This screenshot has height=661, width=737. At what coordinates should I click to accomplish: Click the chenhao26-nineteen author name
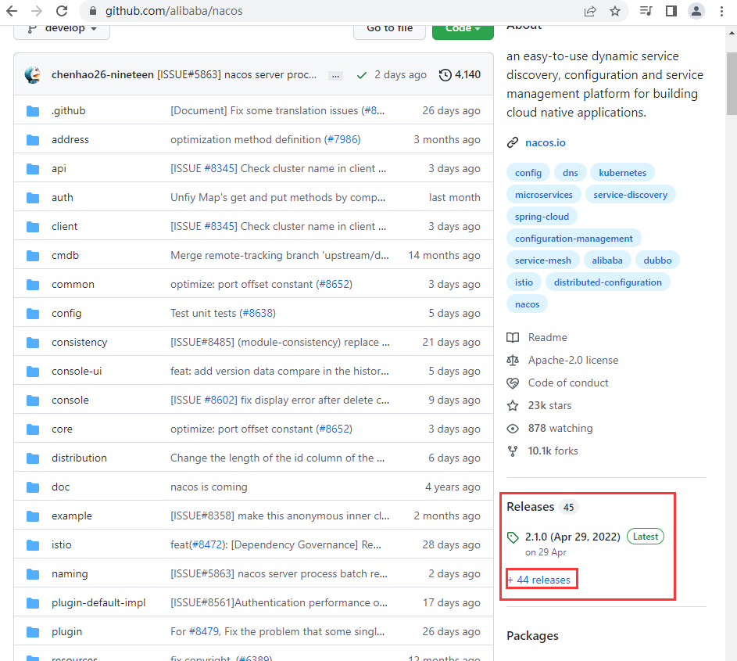point(102,75)
